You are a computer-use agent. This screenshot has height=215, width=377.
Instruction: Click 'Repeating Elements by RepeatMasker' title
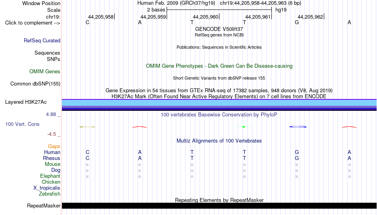tap(219, 200)
